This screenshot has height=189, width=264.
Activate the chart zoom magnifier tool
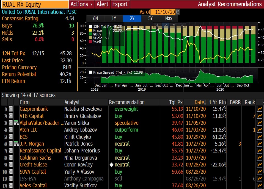click(x=182, y=25)
